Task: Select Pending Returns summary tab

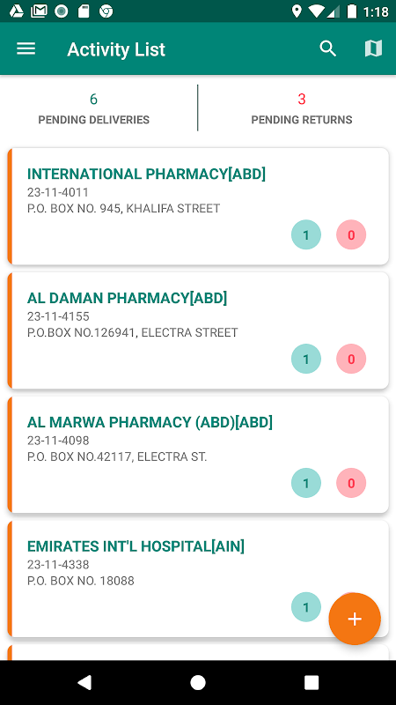Action: pyautogui.click(x=302, y=108)
